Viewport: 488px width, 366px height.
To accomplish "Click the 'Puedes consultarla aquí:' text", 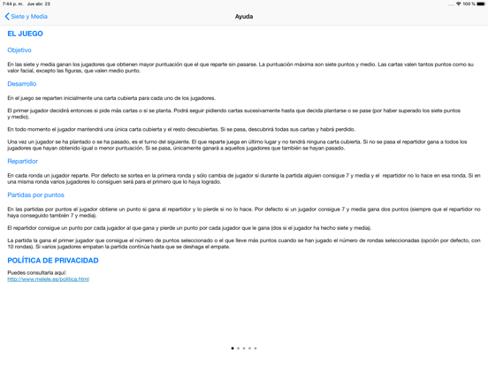I will tap(37, 272).
